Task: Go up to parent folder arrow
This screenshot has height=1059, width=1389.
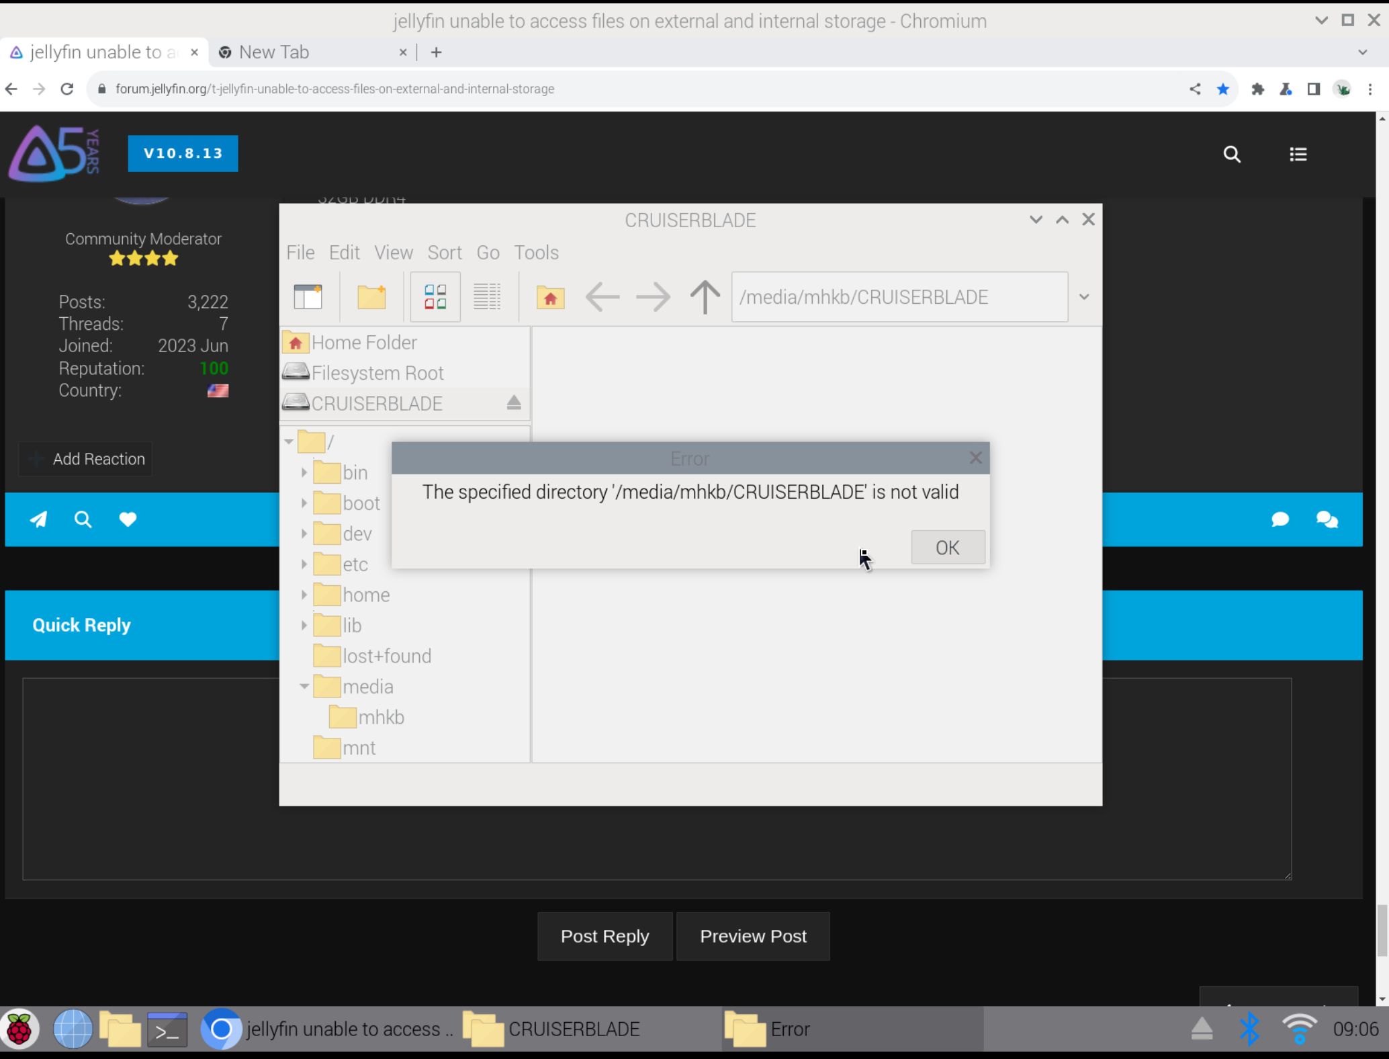Action: click(x=705, y=297)
